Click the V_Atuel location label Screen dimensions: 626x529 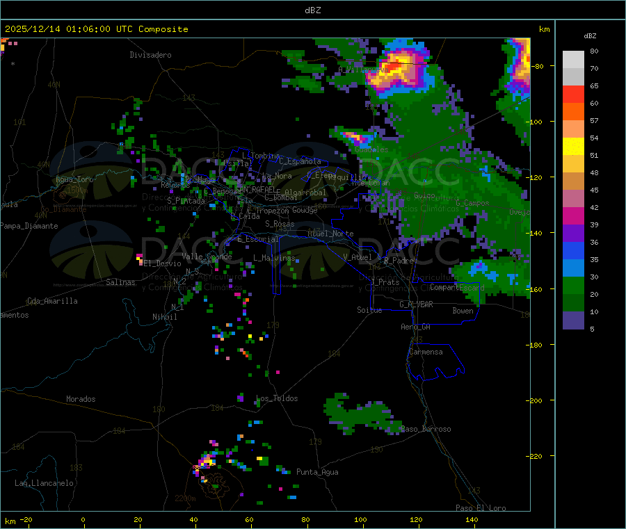pyautogui.click(x=358, y=257)
